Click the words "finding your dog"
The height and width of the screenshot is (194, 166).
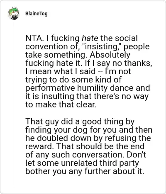pos(57,130)
